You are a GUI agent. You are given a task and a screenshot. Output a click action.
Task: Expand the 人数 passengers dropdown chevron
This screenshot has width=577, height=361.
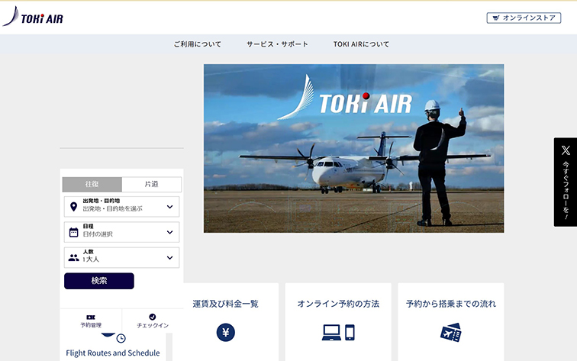coord(169,258)
